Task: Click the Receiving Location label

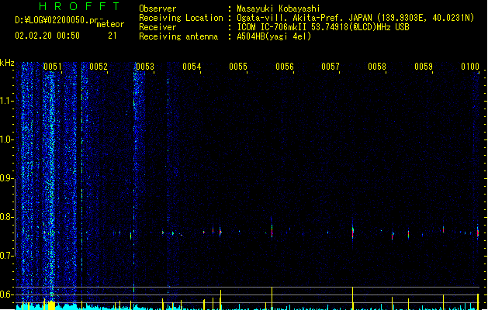Action: 181,18
